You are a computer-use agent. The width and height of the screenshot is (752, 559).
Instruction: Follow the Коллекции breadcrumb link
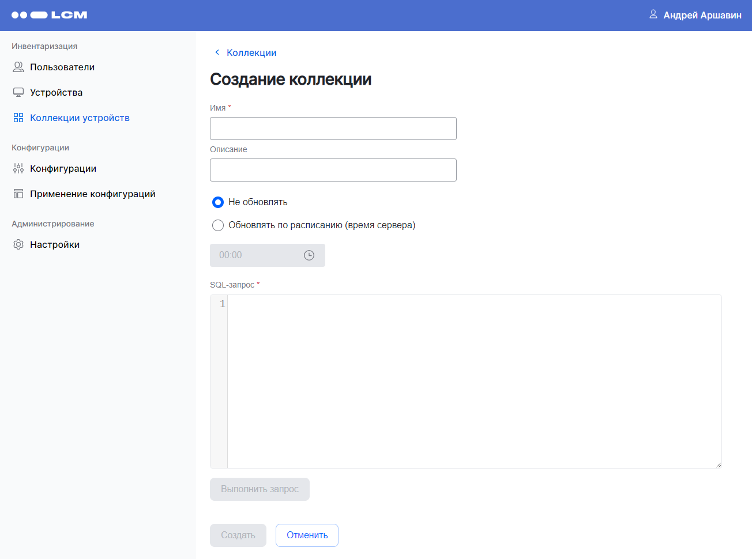[251, 52]
